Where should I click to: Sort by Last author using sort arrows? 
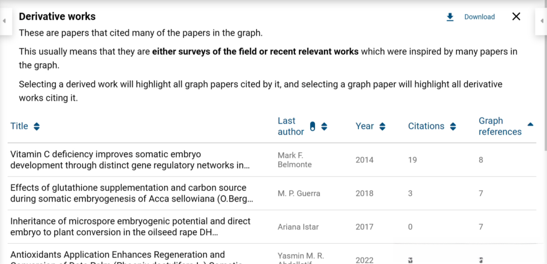(324, 127)
